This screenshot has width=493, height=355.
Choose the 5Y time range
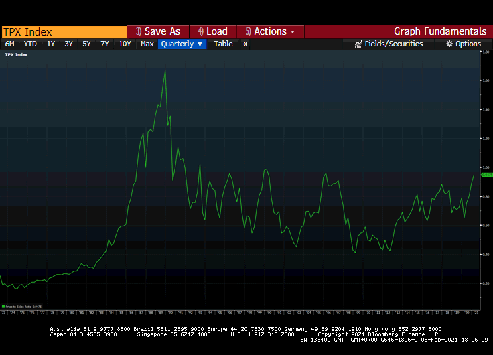point(86,44)
